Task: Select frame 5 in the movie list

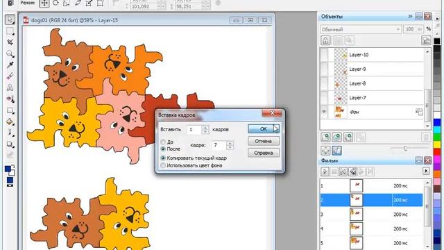Action: point(372,243)
